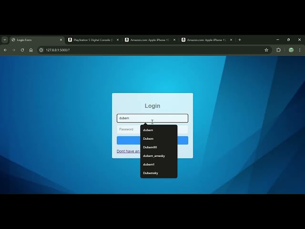Choose capitalized 'Dubem' autofill suggestion

(159, 139)
